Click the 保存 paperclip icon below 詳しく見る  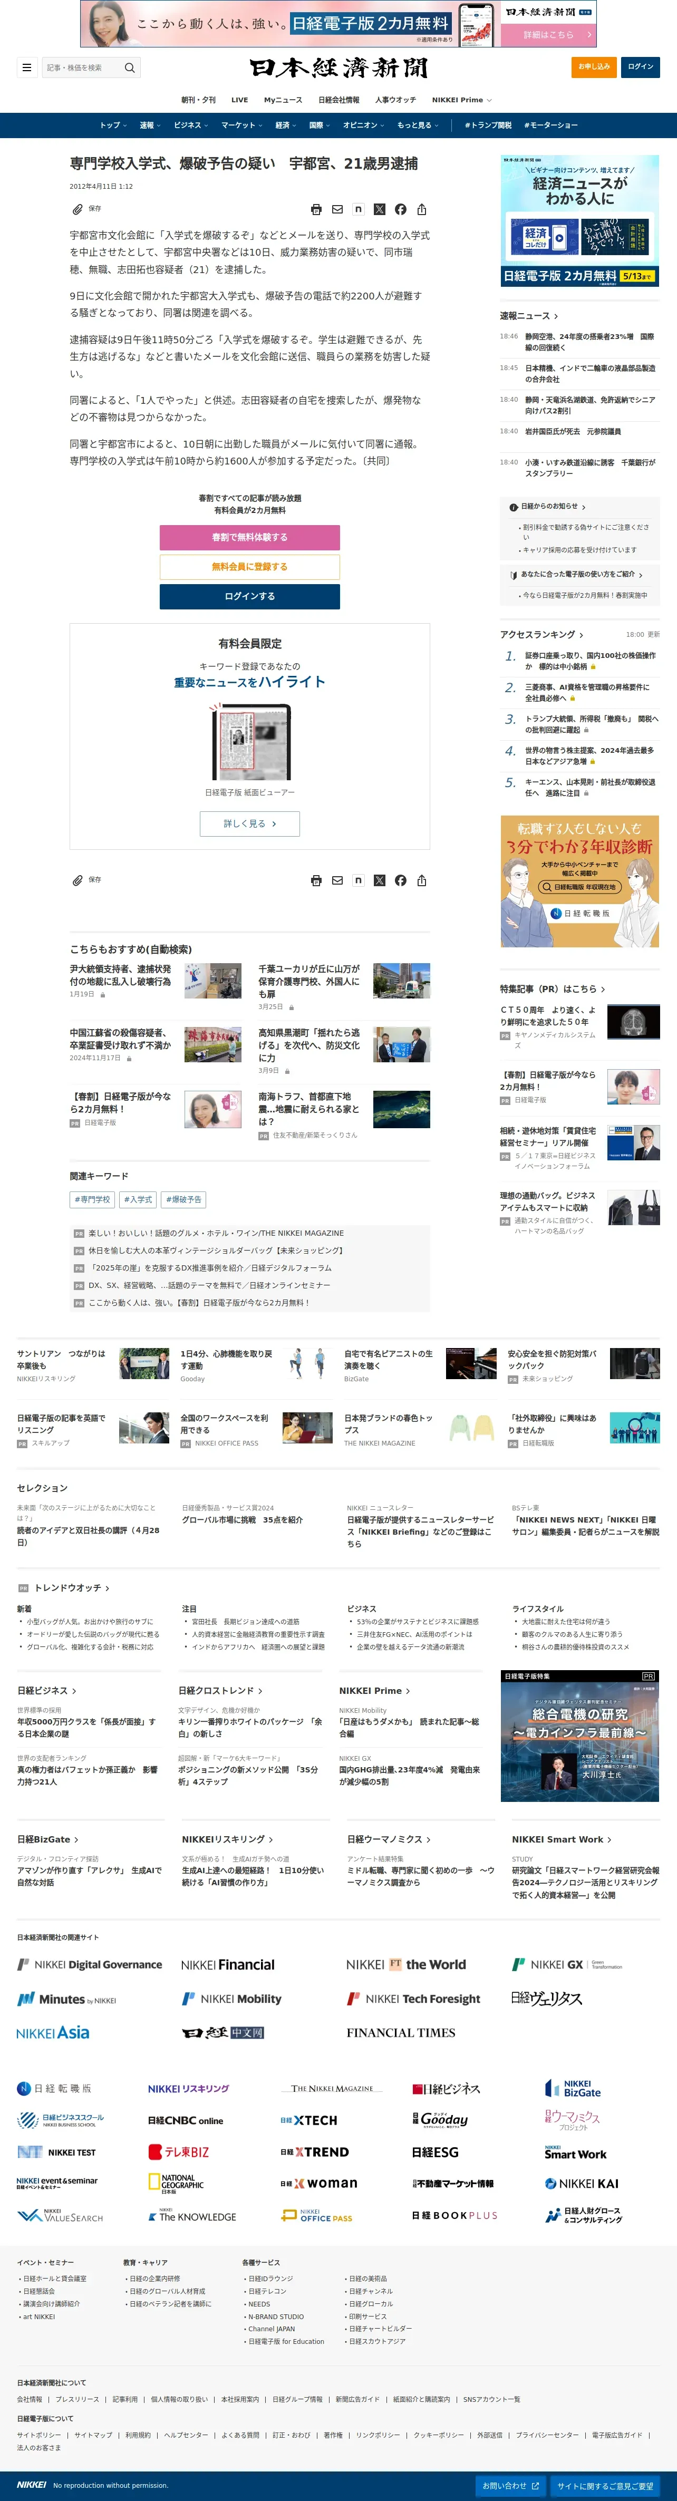[x=77, y=880]
